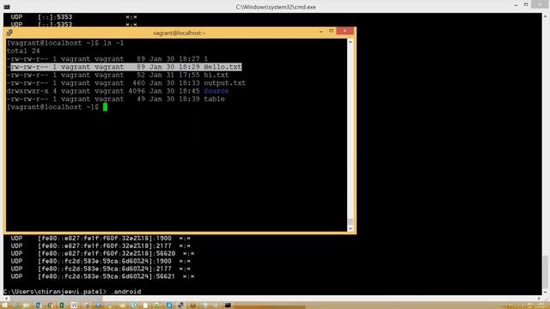
Task: Click the 'total 24' line
Action: point(23,51)
